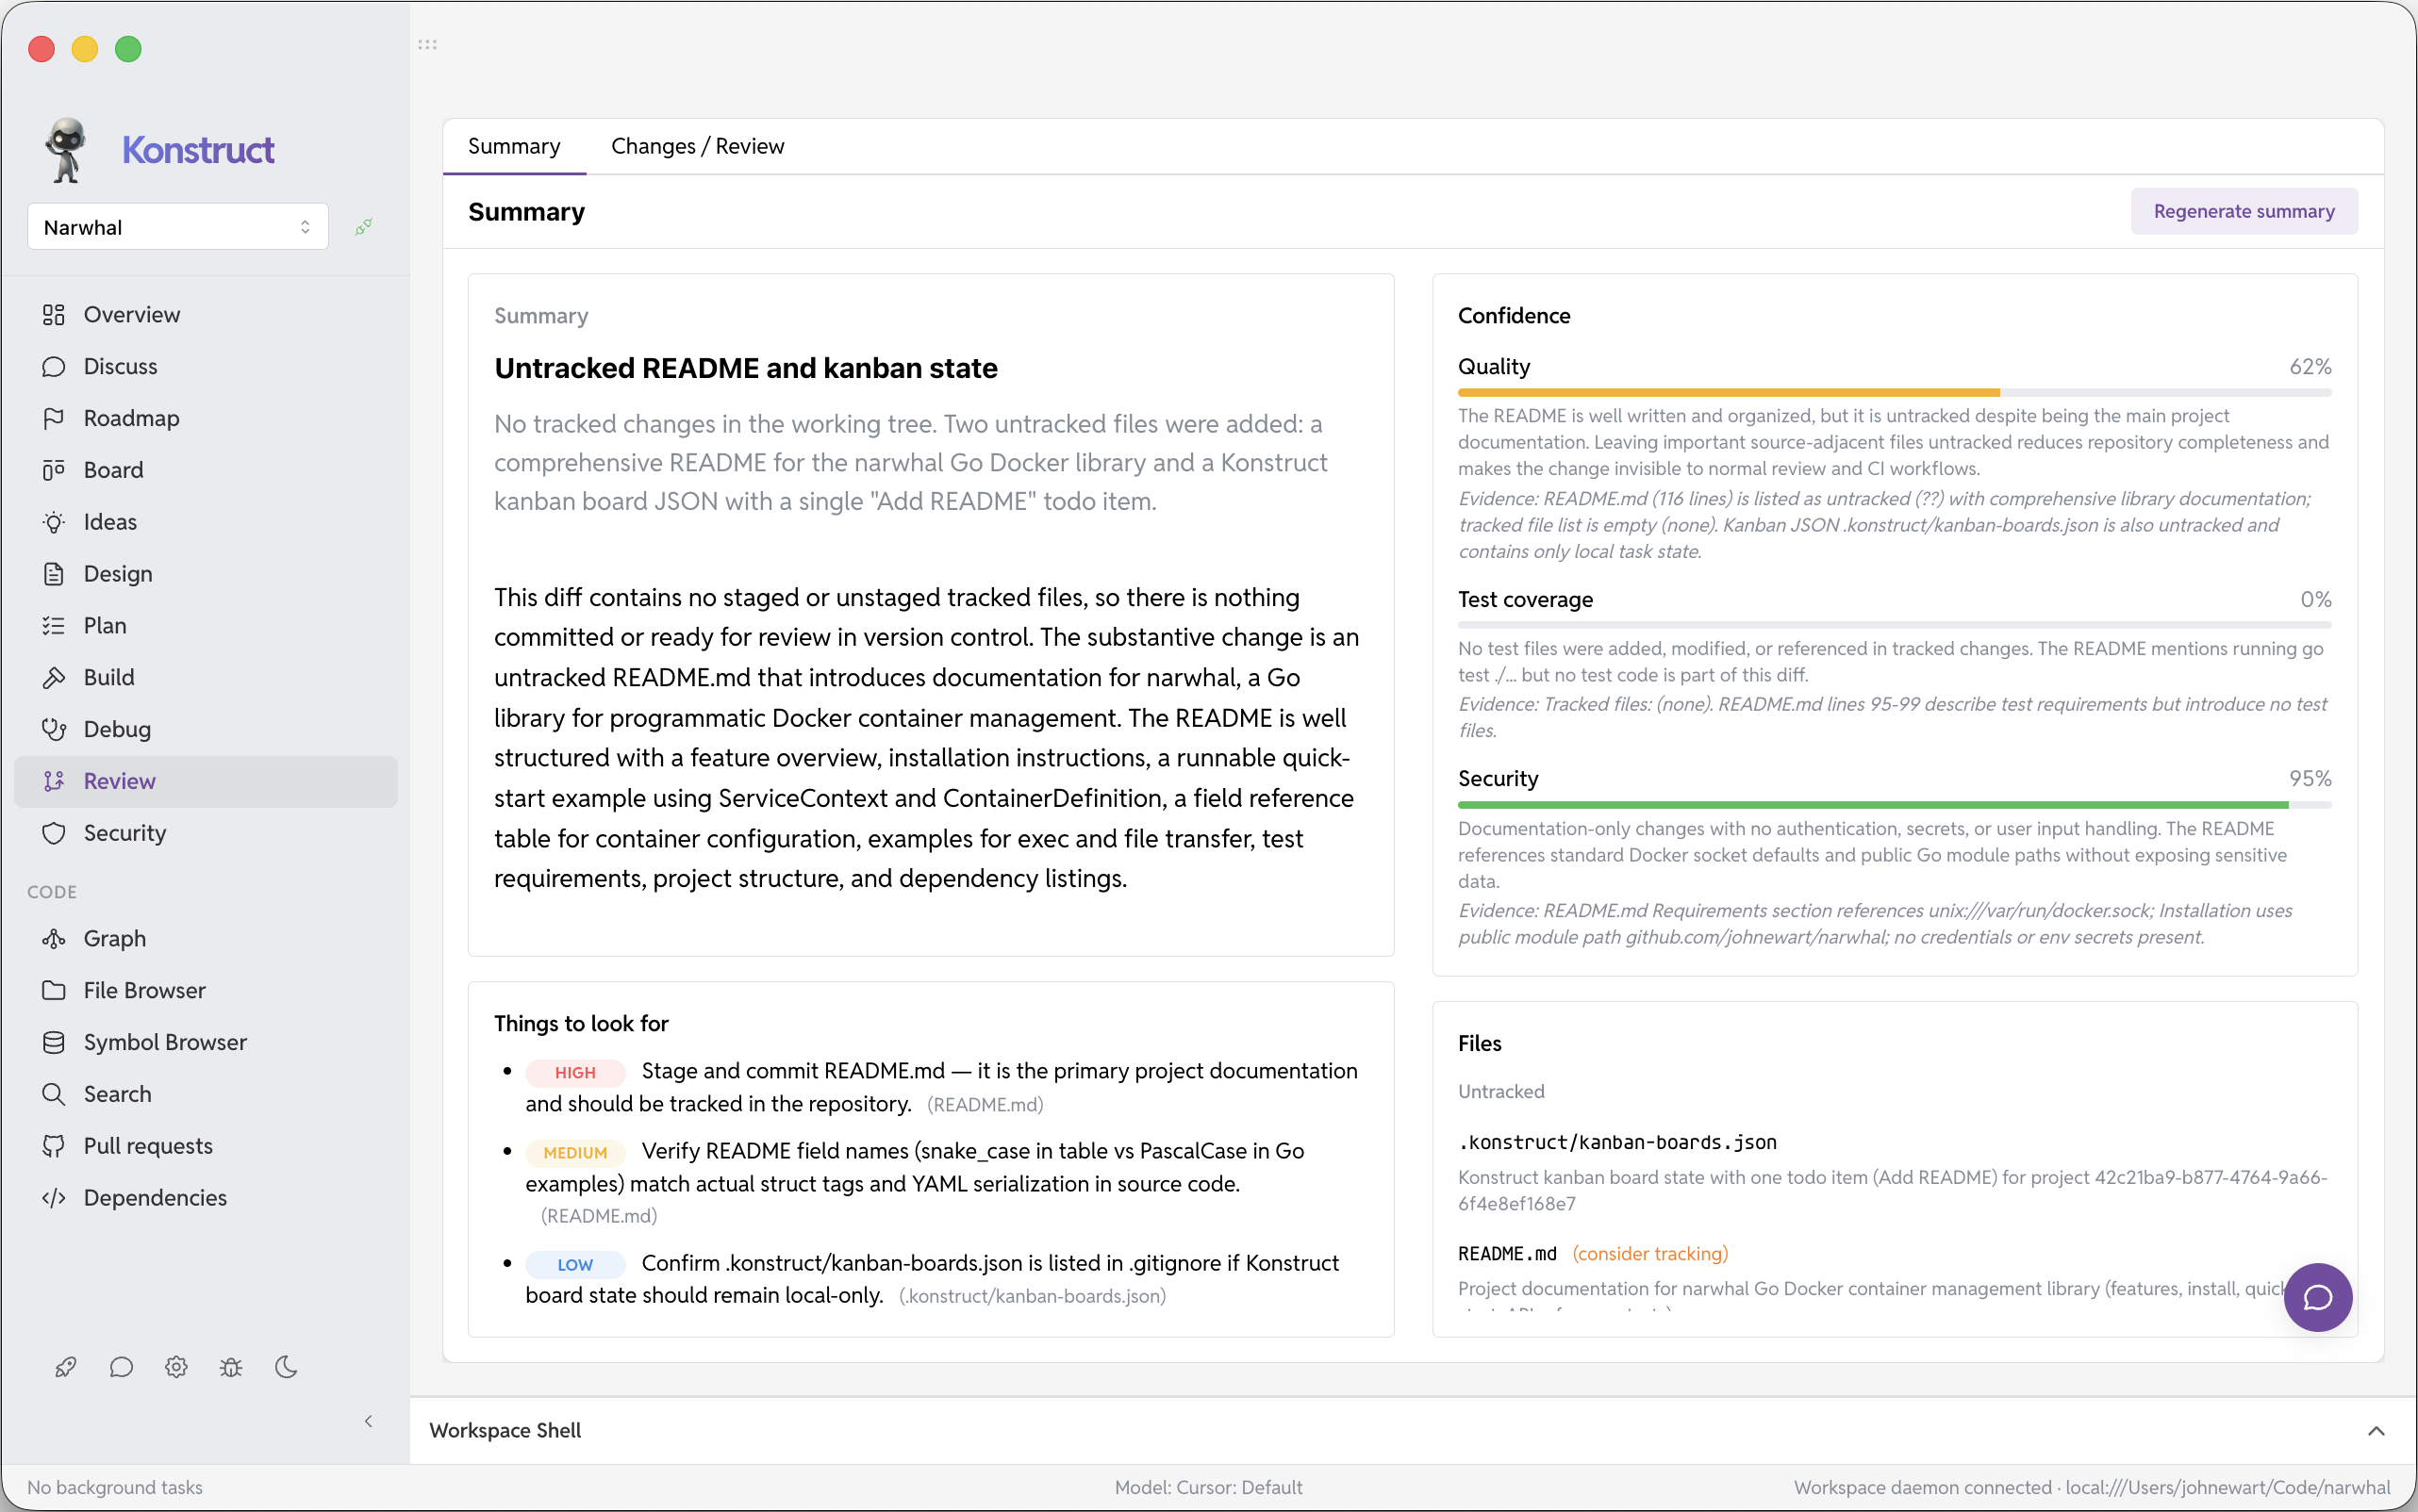This screenshot has height=1512, width=2418.
Task: Click the Debug stethoscope icon
Action: tap(54, 729)
